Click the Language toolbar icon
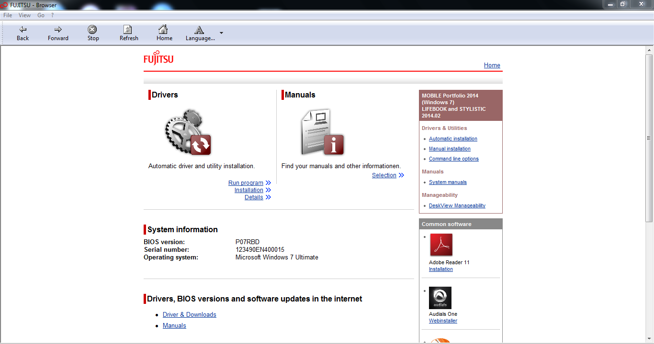 pos(200,30)
